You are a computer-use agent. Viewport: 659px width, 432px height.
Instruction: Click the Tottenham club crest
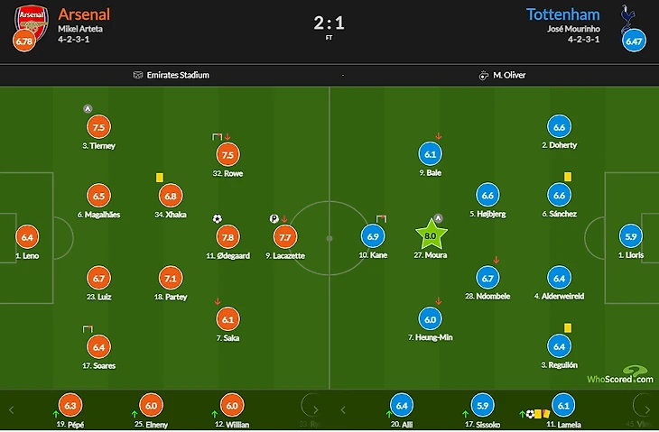628,18
